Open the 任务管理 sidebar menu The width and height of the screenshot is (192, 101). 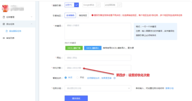click(18, 17)
